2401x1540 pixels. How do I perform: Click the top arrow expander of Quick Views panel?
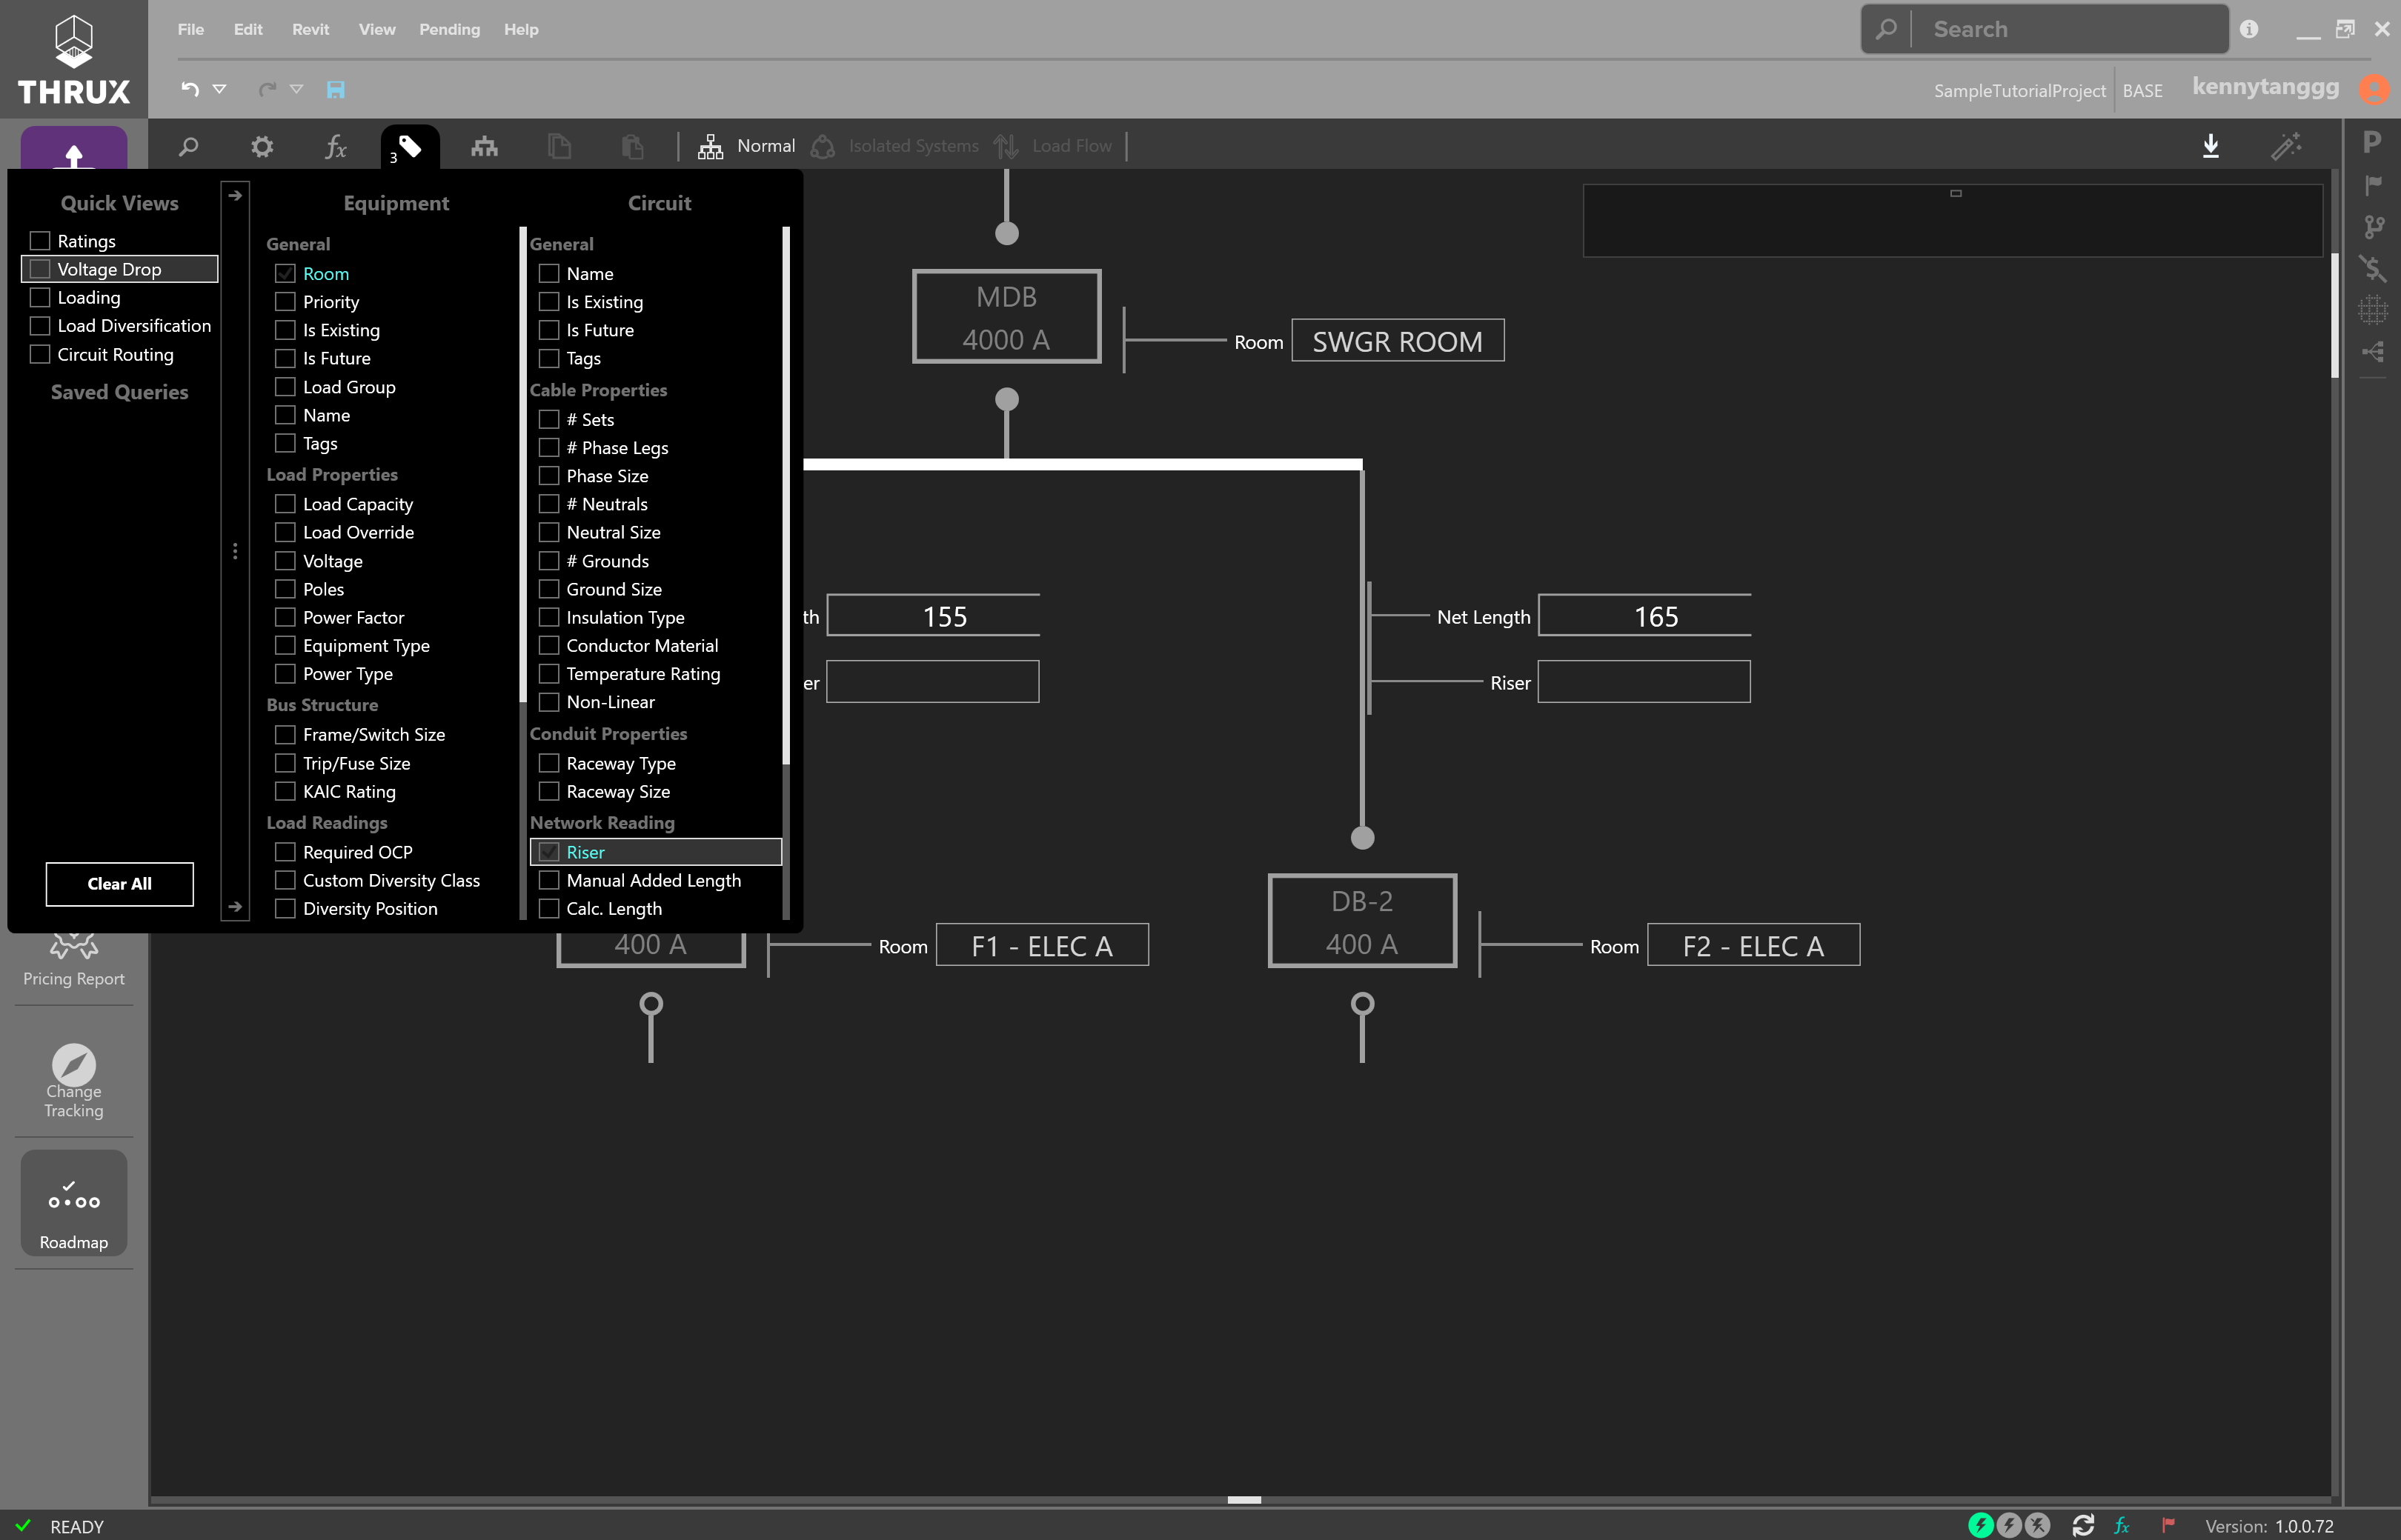click(x=235, y=196)
